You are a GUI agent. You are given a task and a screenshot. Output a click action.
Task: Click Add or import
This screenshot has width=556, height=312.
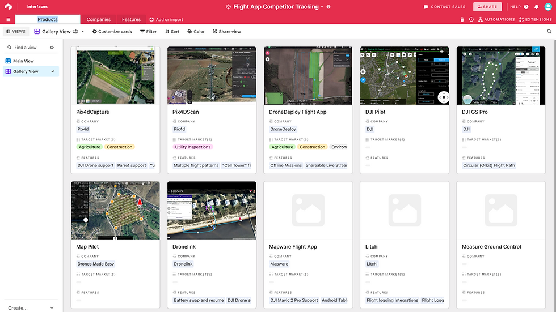[166, 19]
